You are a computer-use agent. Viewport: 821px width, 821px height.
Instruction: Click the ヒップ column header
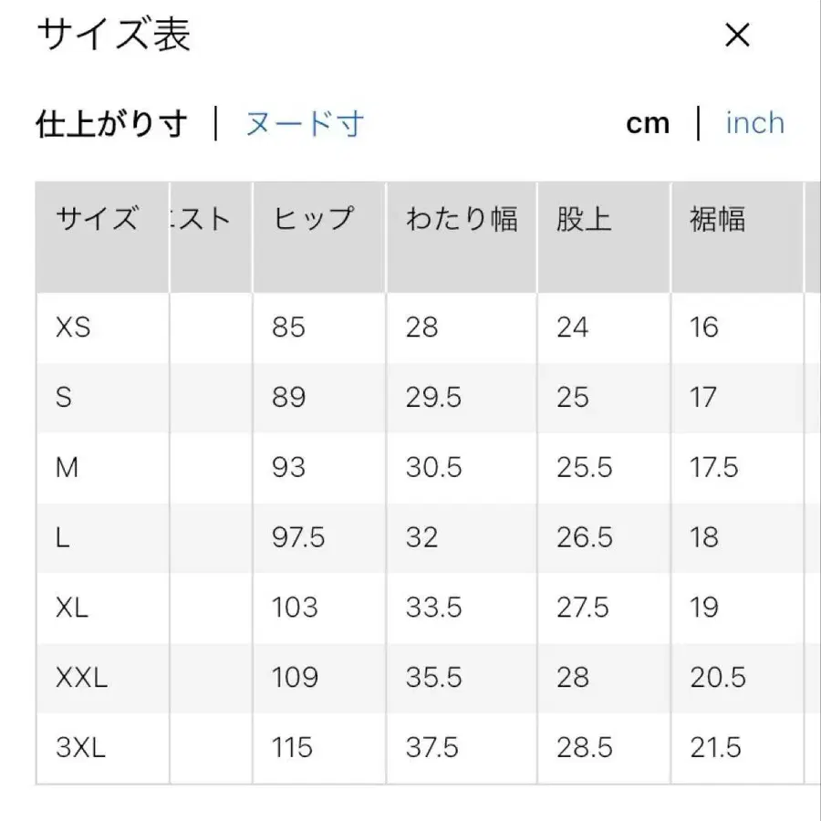pyautogui.click(x=313, y=218)
